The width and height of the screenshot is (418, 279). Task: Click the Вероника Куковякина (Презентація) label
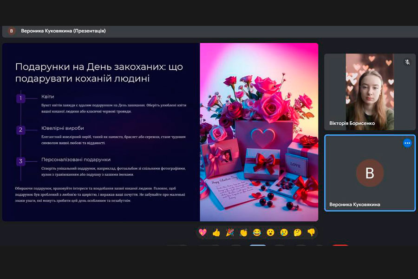coord(64,31)
